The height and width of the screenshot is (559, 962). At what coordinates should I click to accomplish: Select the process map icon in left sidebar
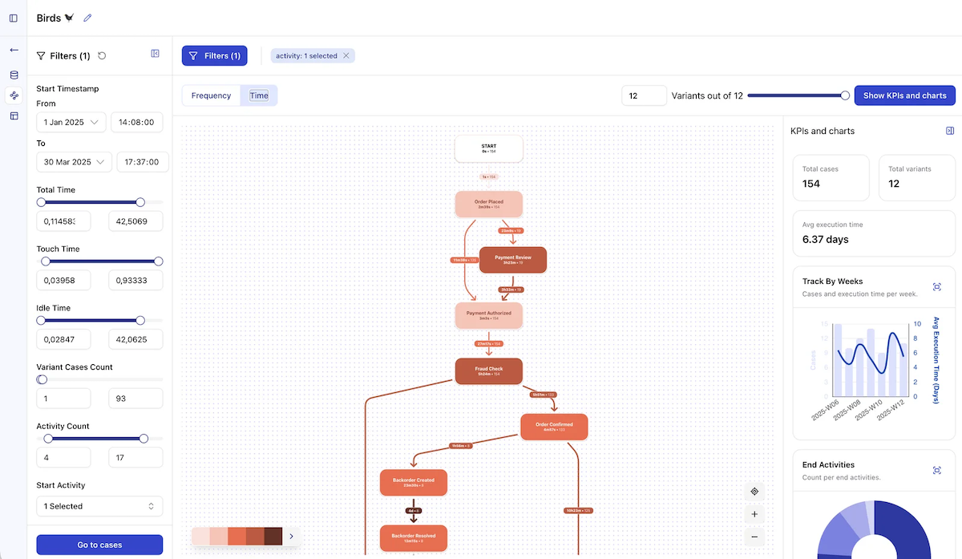point(13,95)
